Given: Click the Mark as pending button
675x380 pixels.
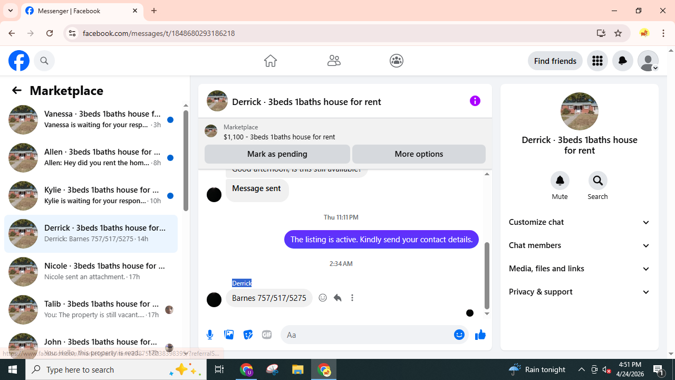Looking at the screenshot, I should coord(277,154).
